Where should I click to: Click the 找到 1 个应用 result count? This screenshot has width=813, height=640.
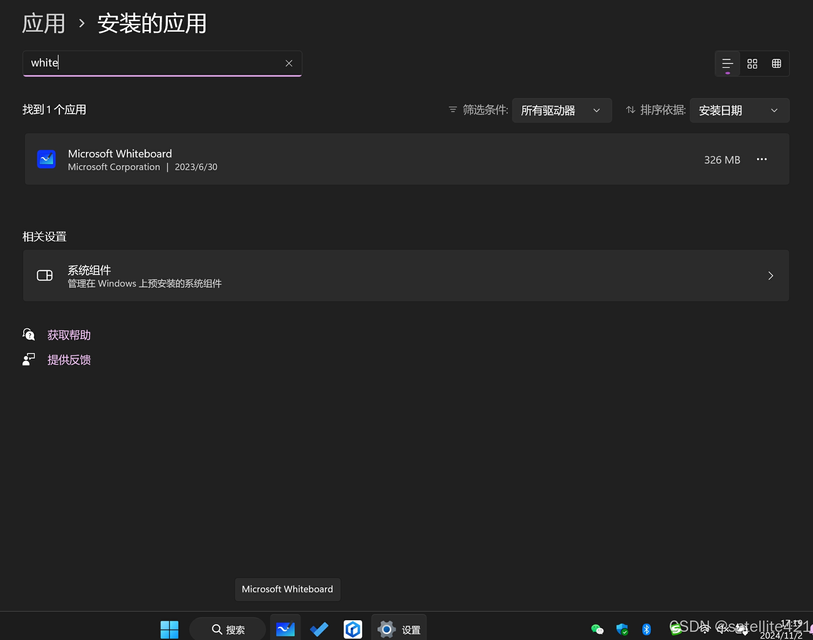54,110
